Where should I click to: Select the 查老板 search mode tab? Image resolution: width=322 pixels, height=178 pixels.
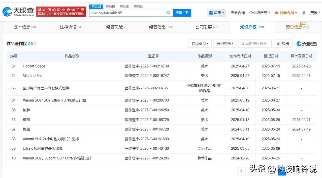coord(110,7)
